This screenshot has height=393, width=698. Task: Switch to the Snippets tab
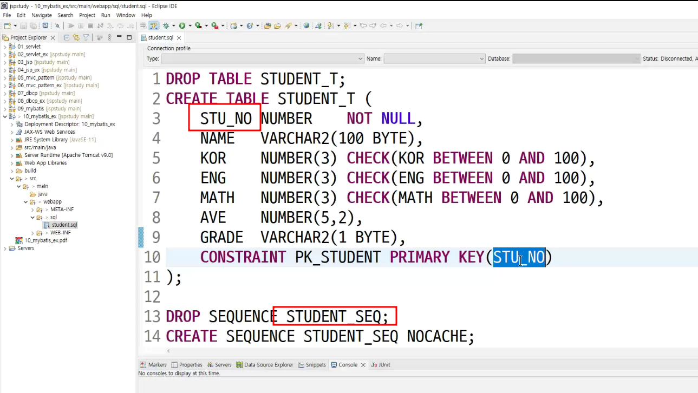(312, 365)
